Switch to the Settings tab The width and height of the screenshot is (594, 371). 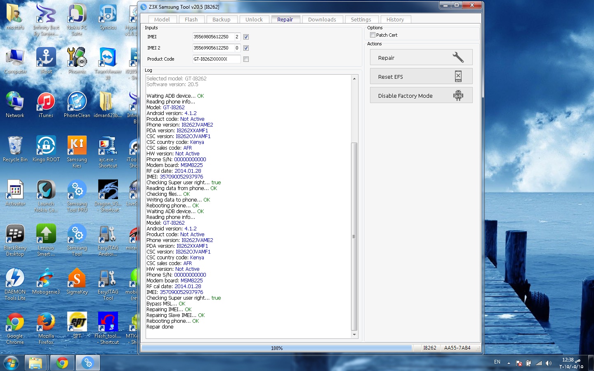click(361, 19)
